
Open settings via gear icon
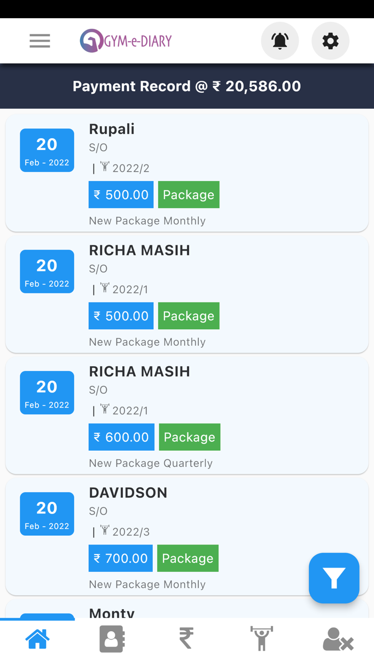click(330, 41)
